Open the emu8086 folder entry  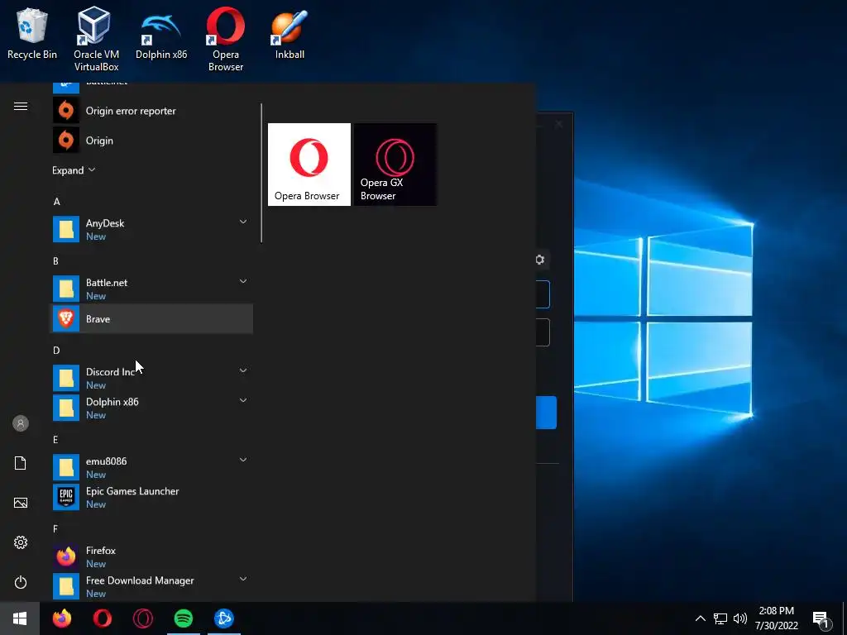pyautogui.click(x=151, y=467)
